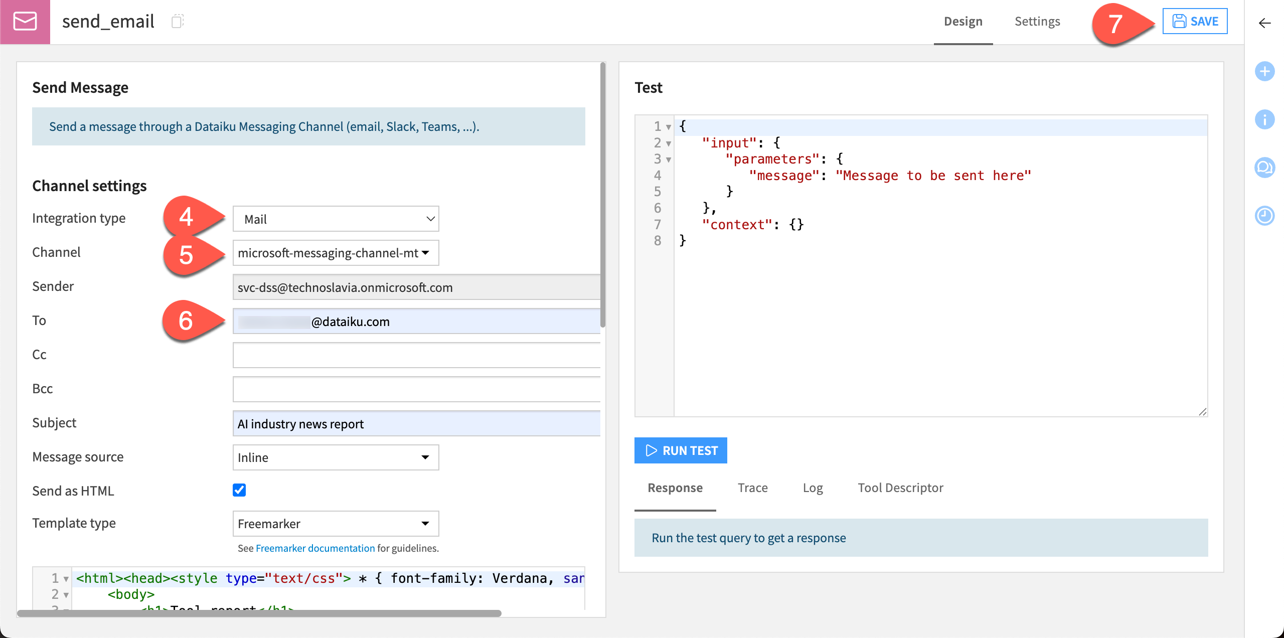This screenshot has width=1284, height=638.
Task: Collapse line 1 fold arrow in Test editor
Action: (669, 127)
